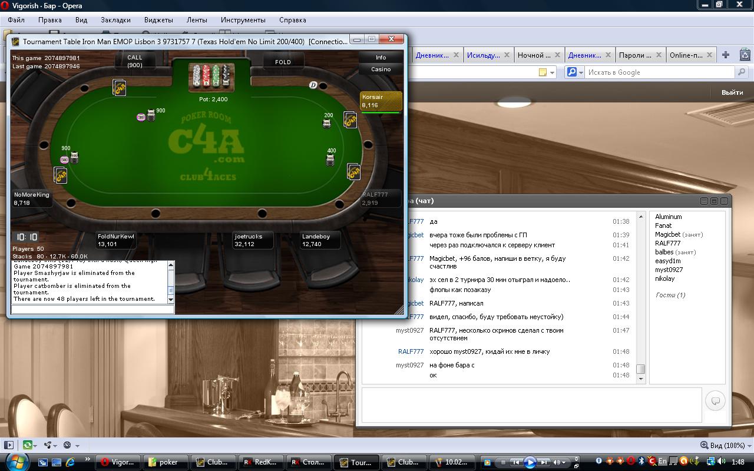The height and width of the screenshot is (471, 754).
Task: Fold the hand with FOLD button
Action: point(283,62)
